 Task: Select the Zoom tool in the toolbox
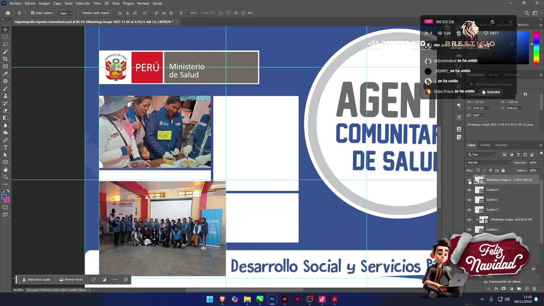click(x=6, y=177)
